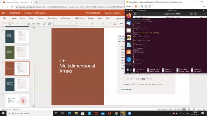Image resolution: width=207 pixels, height=116 pixels.
Task: Increase font size with the large A icon
Action: [81, 24]
